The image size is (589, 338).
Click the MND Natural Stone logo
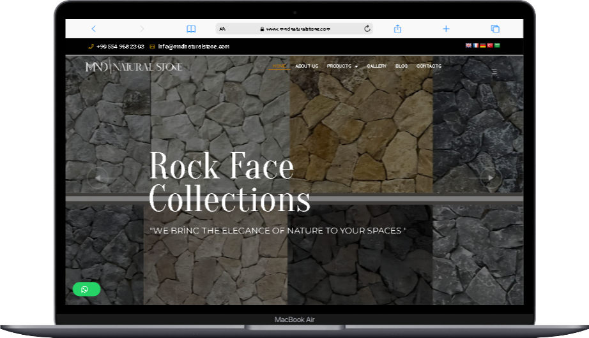click(134, 67)
